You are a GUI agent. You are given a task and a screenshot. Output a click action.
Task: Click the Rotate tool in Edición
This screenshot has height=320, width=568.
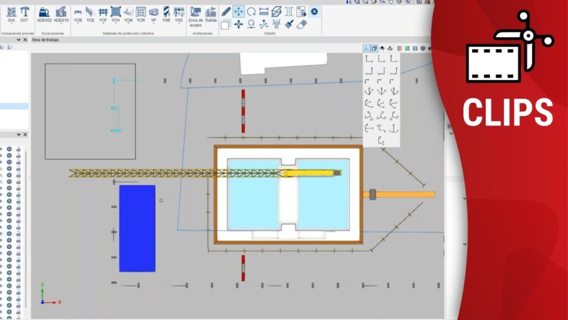251,11
